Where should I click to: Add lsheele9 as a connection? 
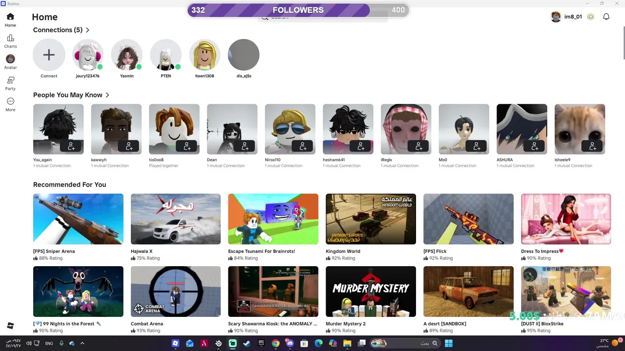(593, 146)
